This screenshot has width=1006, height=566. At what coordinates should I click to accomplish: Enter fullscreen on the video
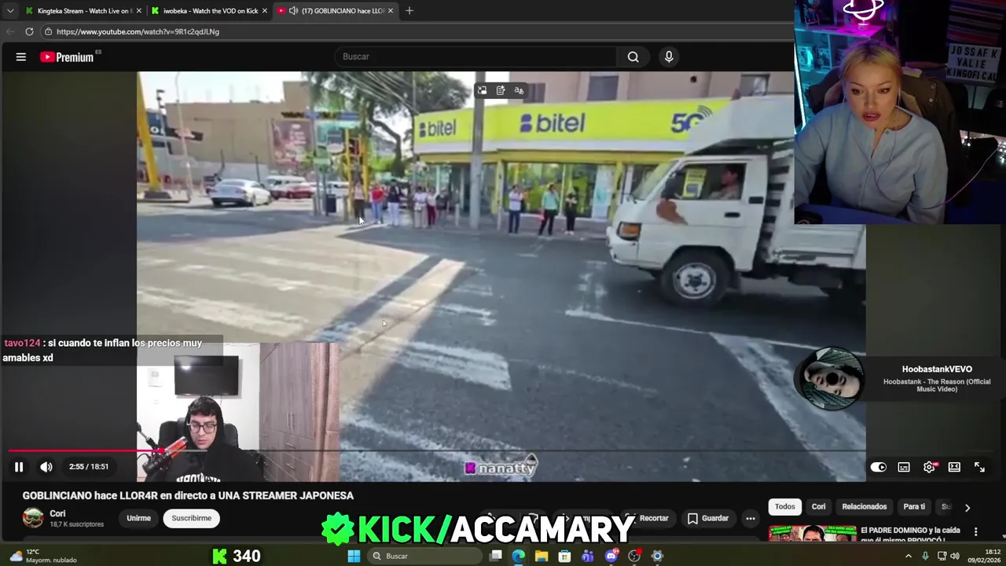click(x=979, y=467)
